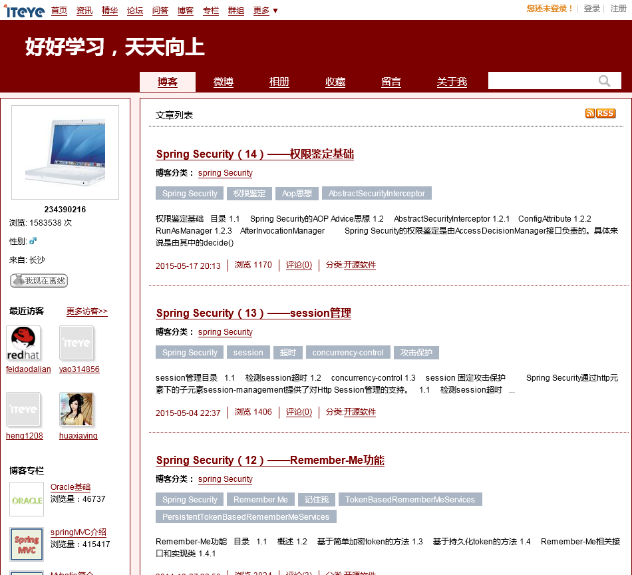Image resolution: width=632 pixels, height=575 pixels.
Task: Click the 注册 register link
Action: 618,9
